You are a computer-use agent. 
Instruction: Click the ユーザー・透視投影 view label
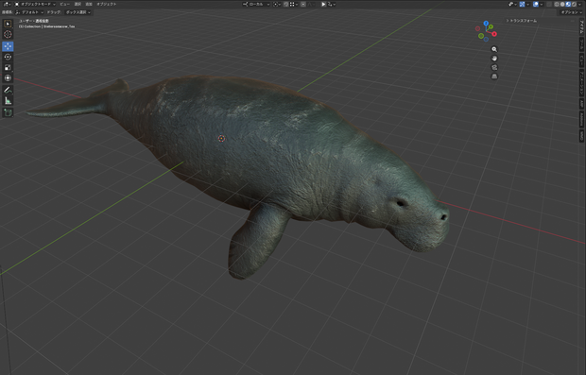click(x=34, y=21)
